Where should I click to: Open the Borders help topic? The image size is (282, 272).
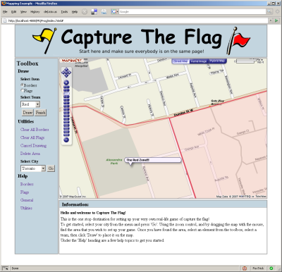(27, 184)
